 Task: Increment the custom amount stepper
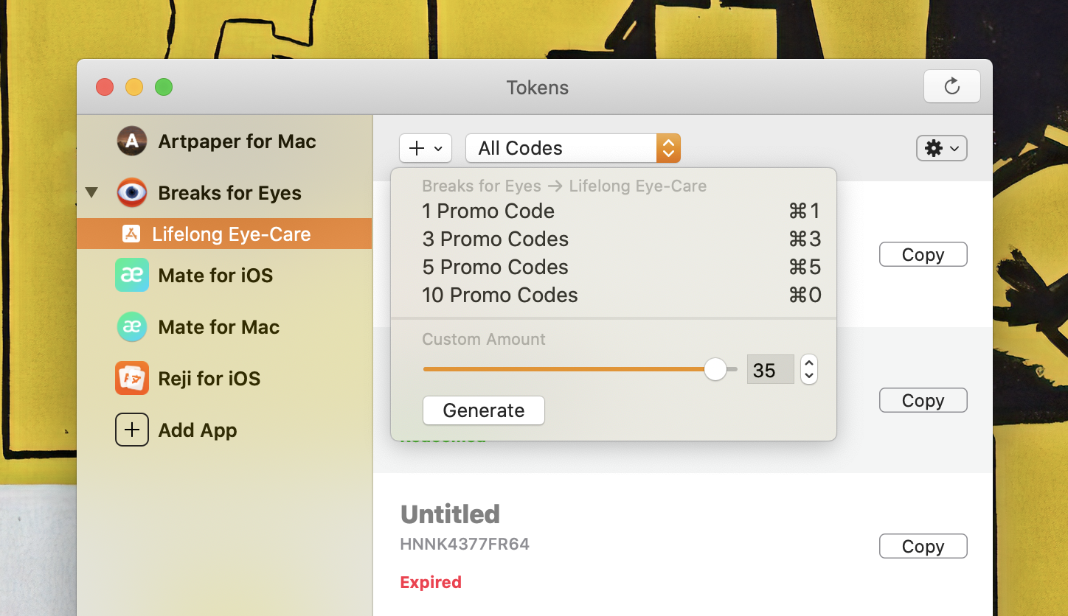809,363
